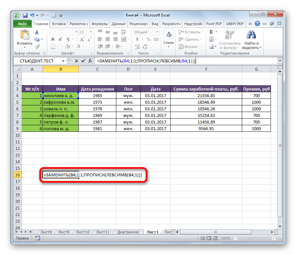Screen dimensions: 296x255
Task: Apply thousands separator format 000
Action: (x=156, y=39)
